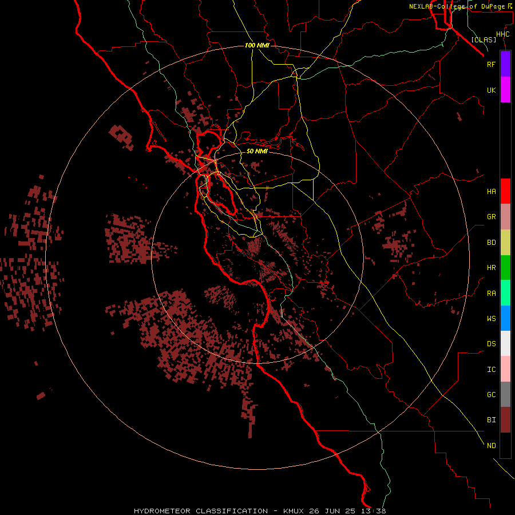Click the GR legend label

491,217
